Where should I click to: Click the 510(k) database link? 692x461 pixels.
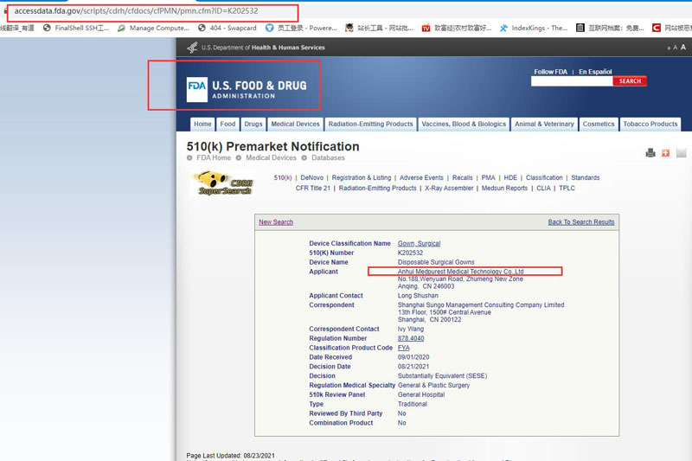click(x=283, y=177)
